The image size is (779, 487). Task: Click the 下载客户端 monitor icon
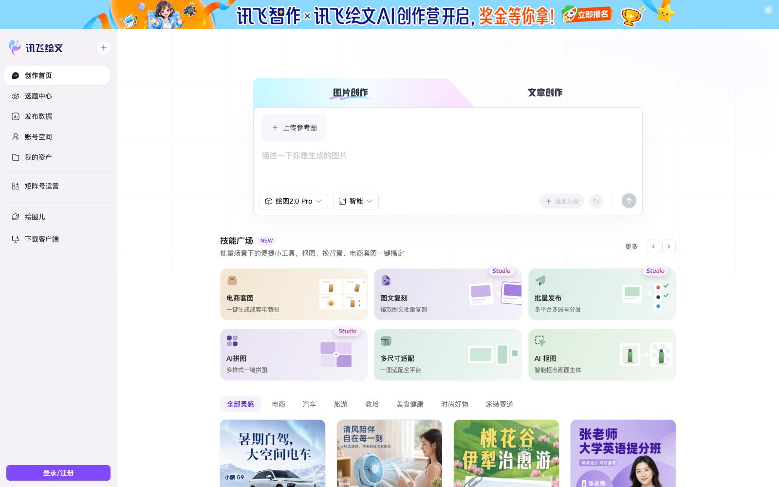[16, 239]
